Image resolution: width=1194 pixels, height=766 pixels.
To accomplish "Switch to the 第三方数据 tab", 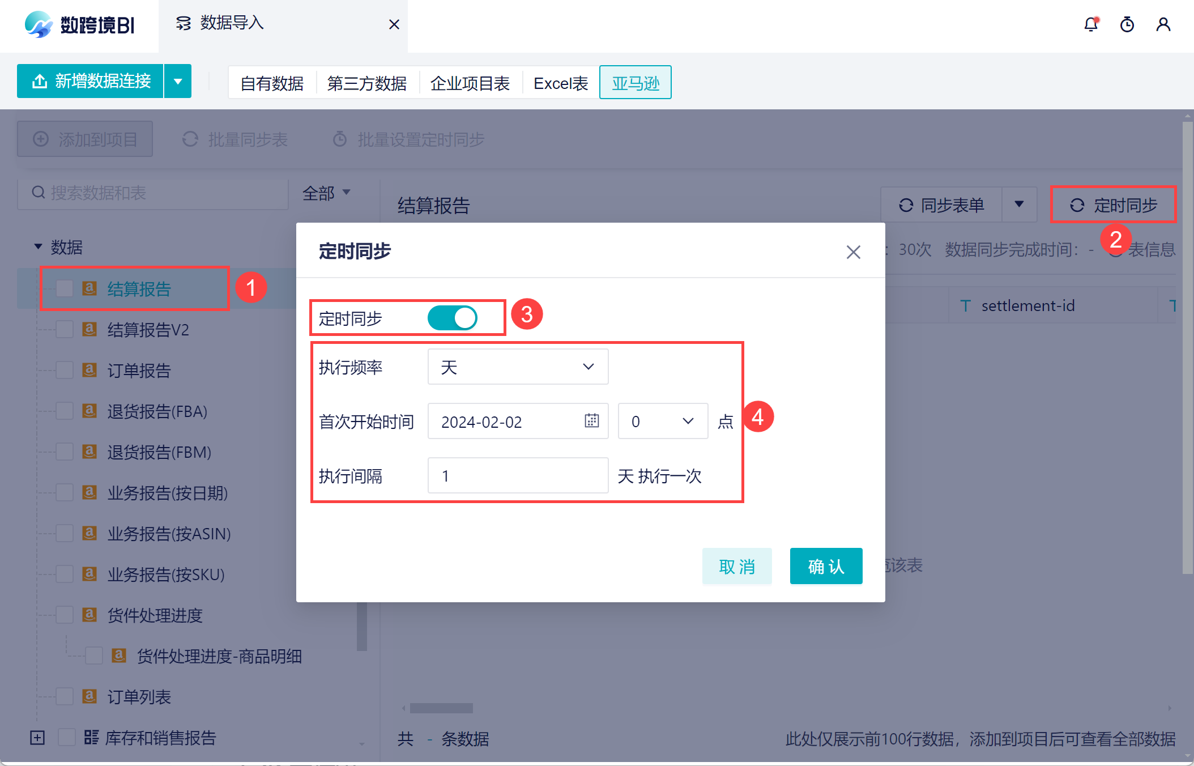I will [367, 83].
